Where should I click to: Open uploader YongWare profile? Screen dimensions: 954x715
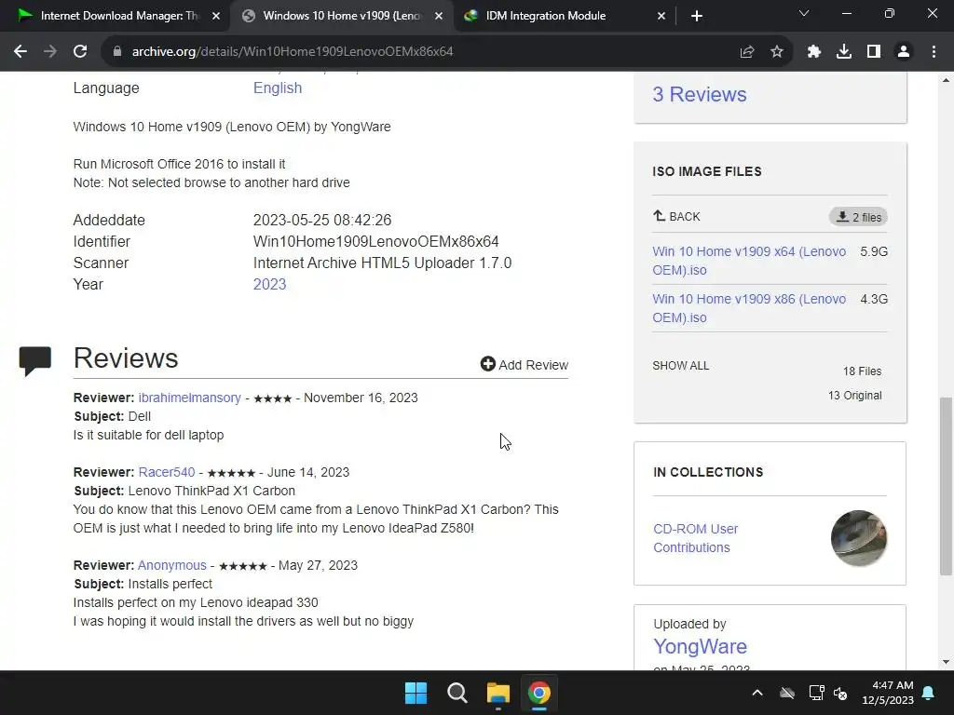[x=701, y=646]
